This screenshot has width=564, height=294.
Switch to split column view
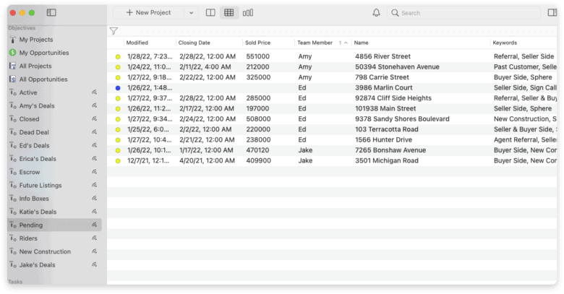pyautogui.click(x=210, y=13)
